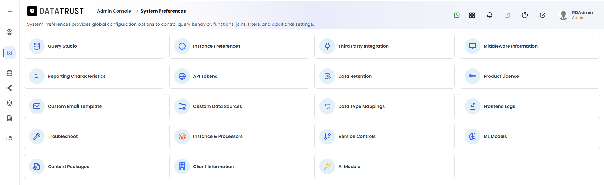Click the report file icon in sidebar

coord(9,118)
